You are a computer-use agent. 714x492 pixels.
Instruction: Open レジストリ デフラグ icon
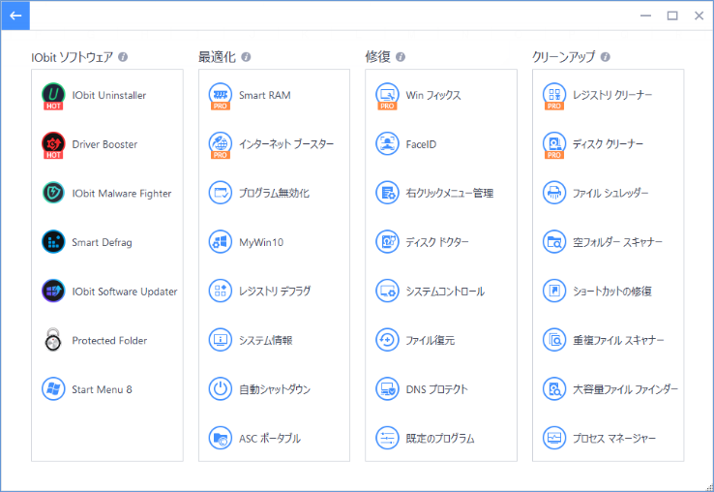(221, 291)
